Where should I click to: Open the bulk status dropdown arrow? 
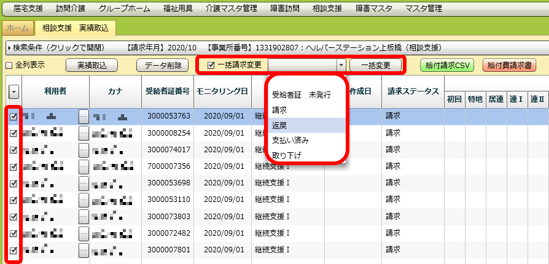pyautogui.click(x=341, y=65)
